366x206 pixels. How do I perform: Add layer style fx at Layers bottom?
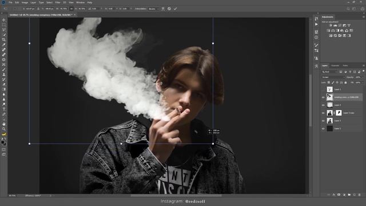pyautogui.click(x=334, y=195)
